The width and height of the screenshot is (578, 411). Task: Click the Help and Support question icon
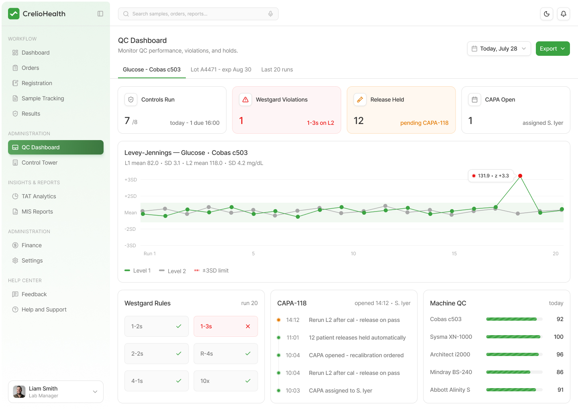pos(15,309)
